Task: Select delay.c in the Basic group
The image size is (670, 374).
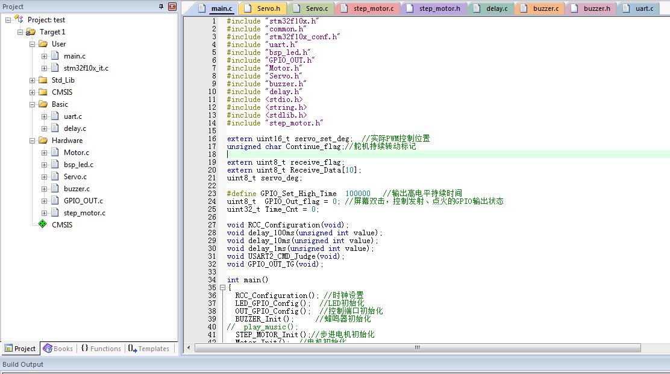Action: pos(75,128)
